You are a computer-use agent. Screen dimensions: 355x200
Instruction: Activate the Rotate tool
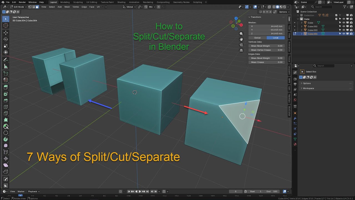[x=6, y=39]
